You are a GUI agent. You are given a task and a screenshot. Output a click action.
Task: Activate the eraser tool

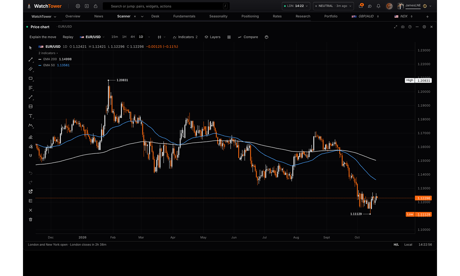(31, 137)
